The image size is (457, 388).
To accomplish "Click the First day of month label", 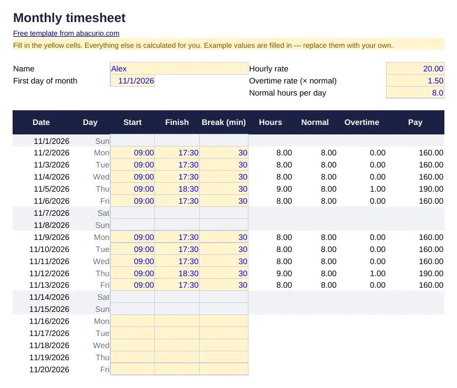I will 45,81.
